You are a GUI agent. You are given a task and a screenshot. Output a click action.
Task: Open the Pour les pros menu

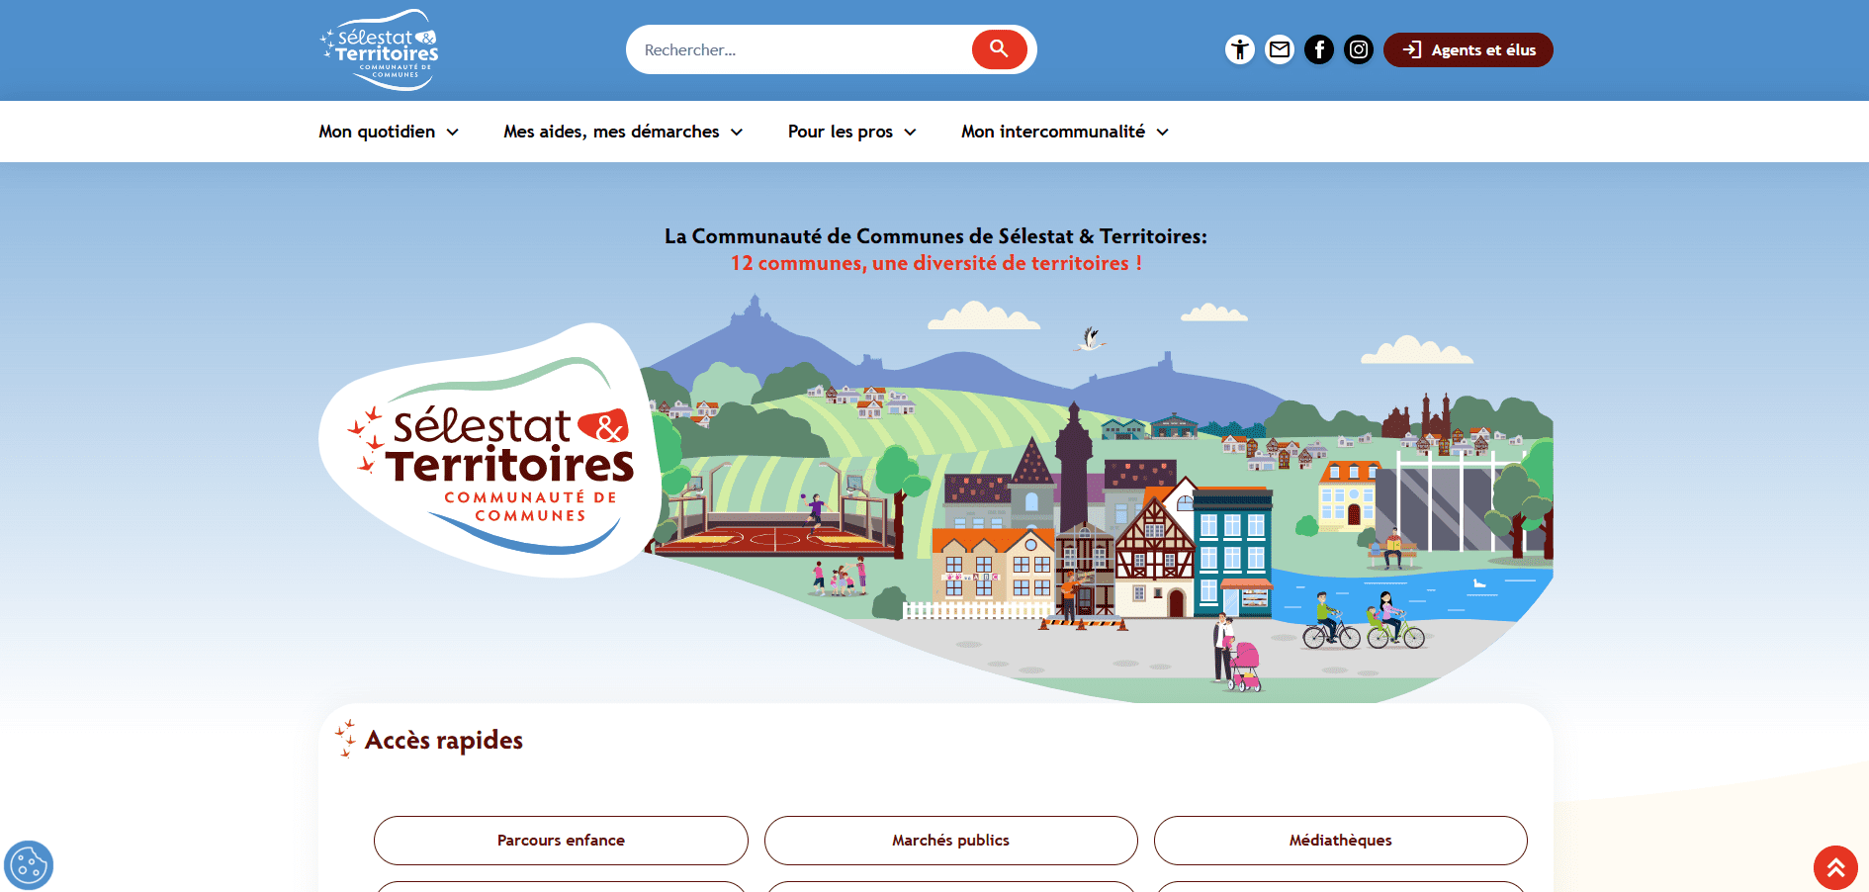(x=840, y=132)
